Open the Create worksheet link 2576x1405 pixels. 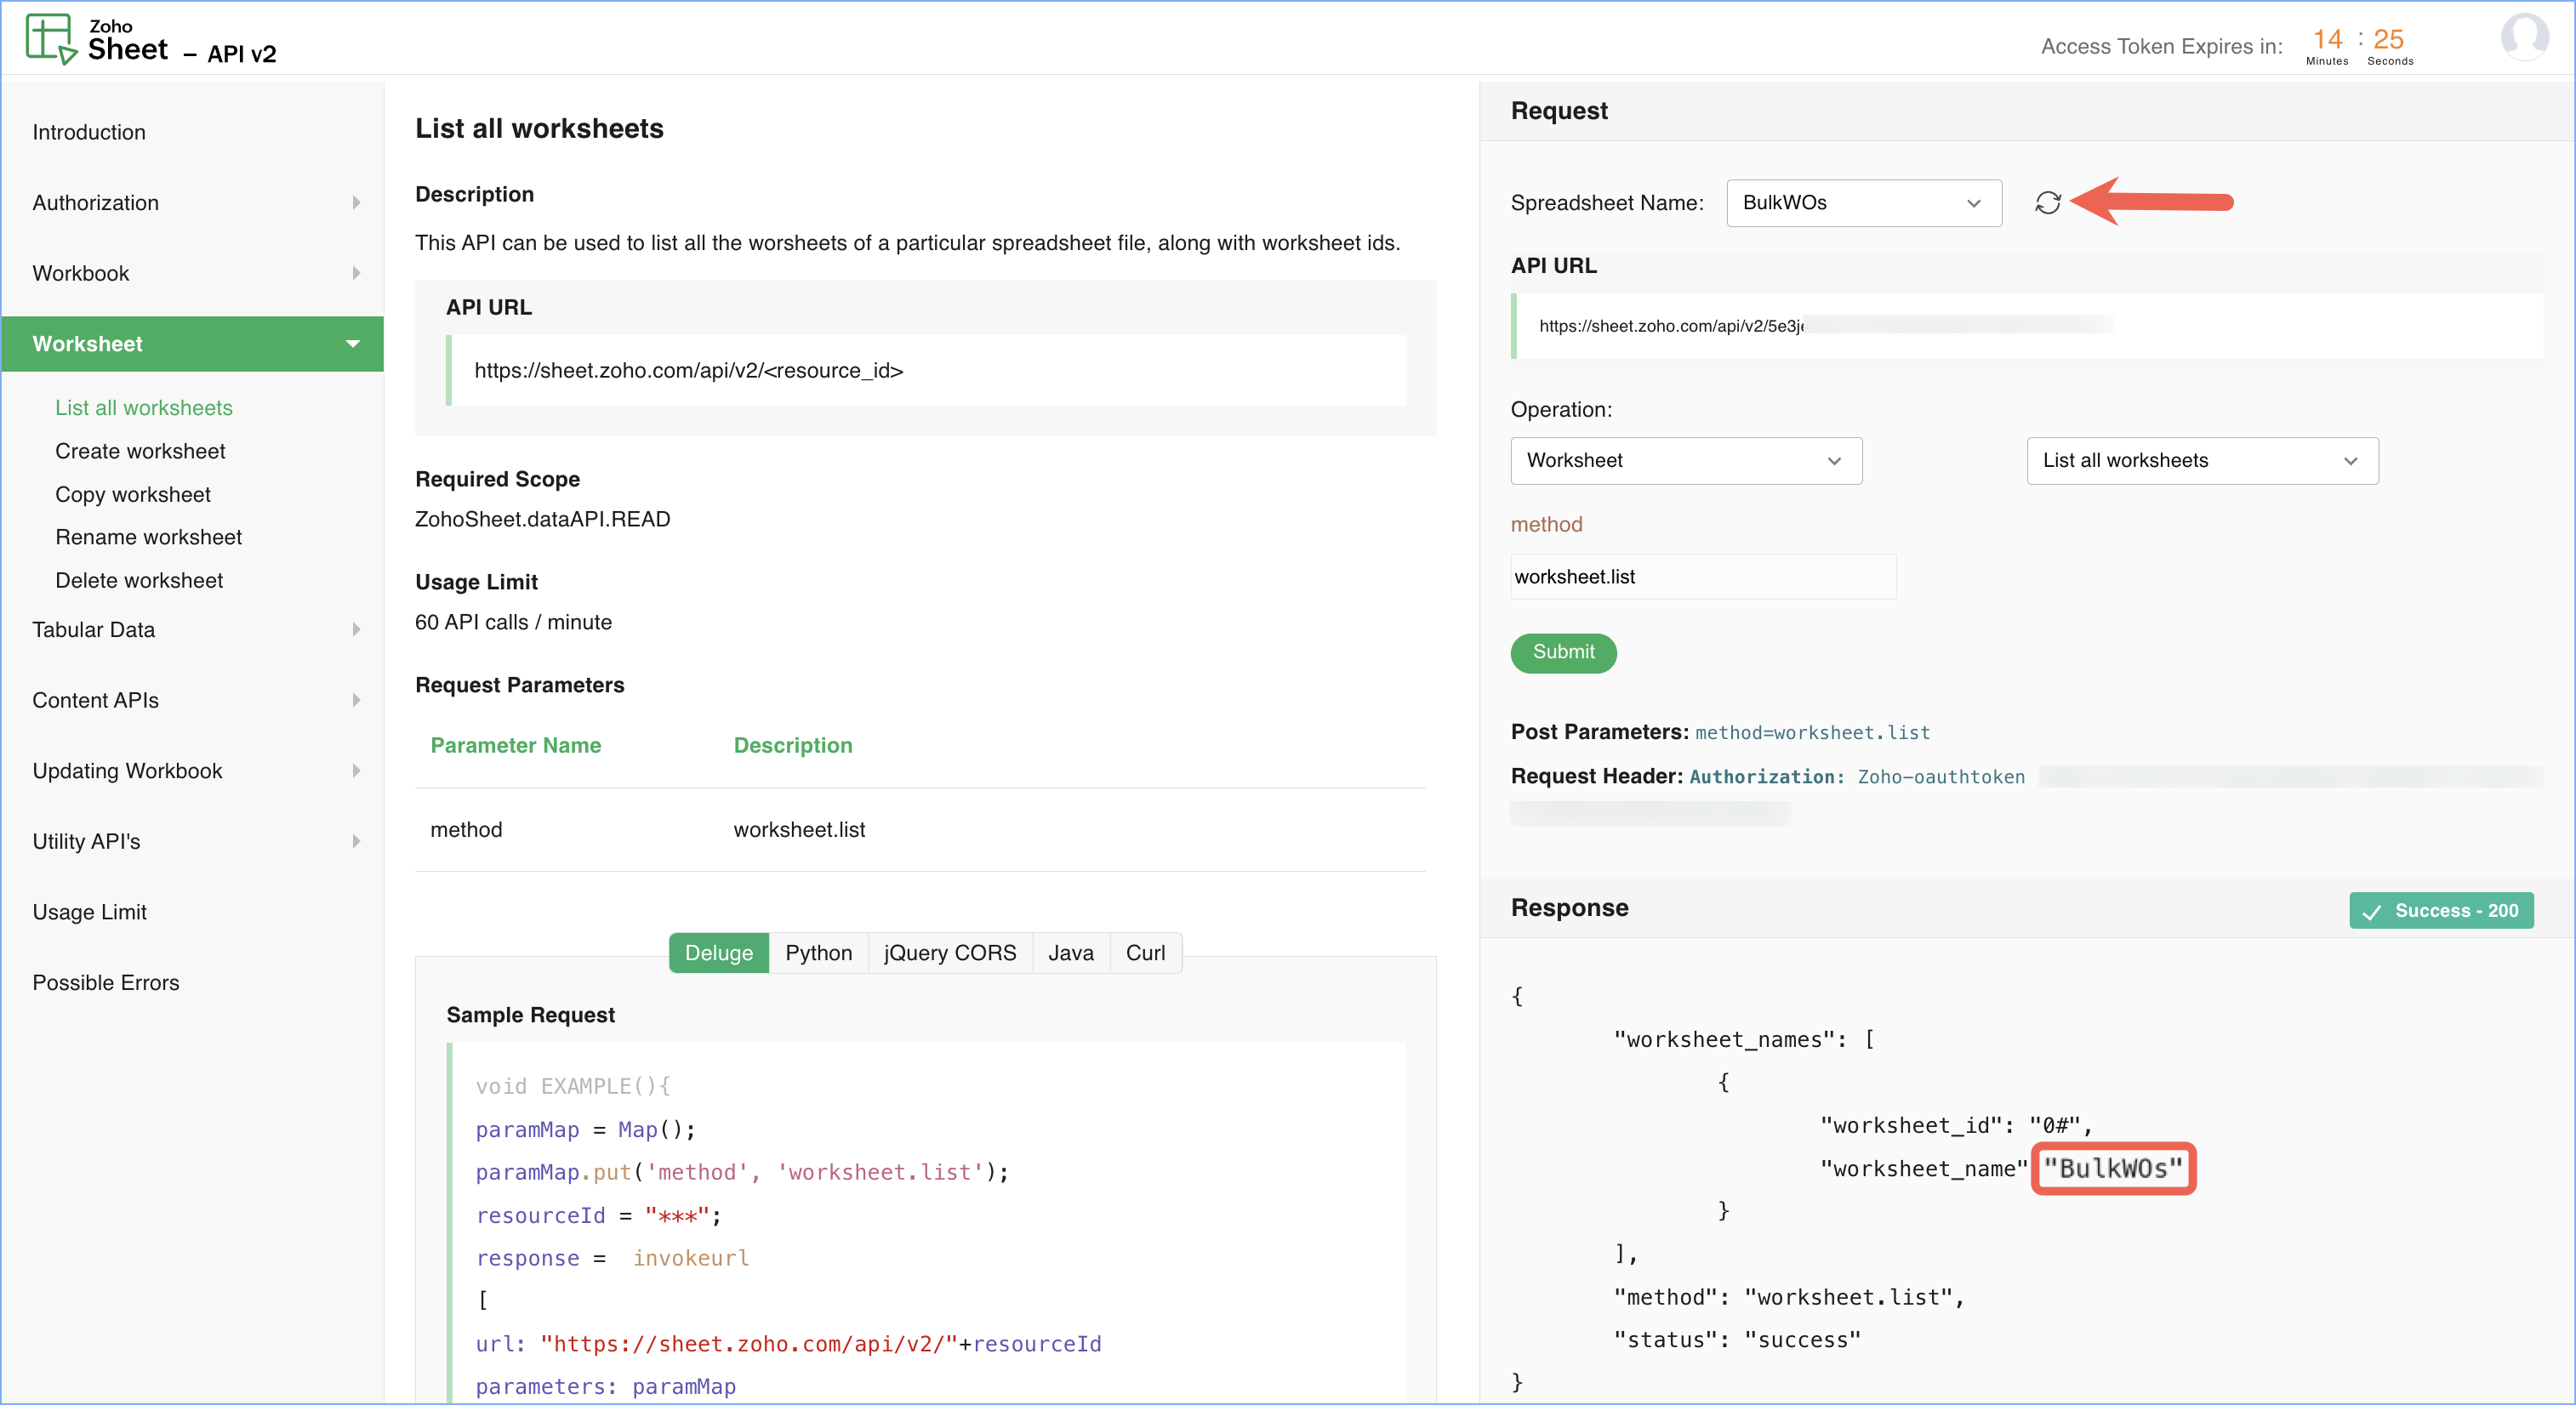pos(140,451)
